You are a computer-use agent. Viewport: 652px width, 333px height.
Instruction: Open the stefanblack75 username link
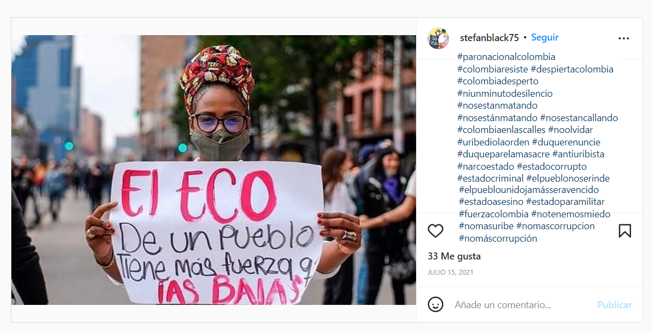(x=489, y=38)
